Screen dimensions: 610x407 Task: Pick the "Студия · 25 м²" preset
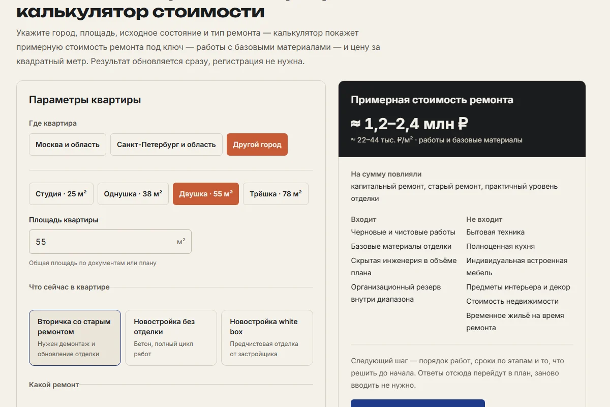pyautogui.click(x=61, y=194)
